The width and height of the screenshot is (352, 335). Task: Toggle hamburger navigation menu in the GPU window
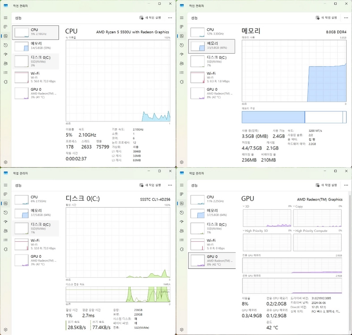coord(182,185)
